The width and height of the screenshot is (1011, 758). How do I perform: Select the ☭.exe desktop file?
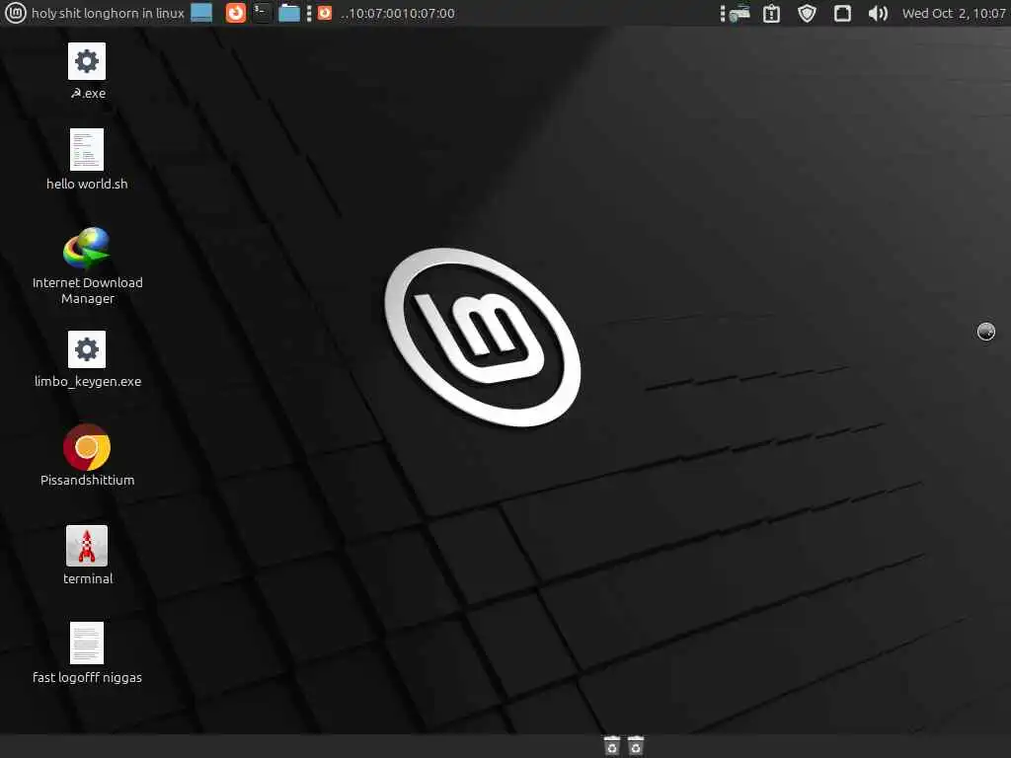point(87,71)
